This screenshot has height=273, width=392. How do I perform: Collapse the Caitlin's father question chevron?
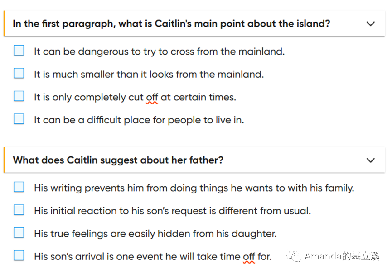click(x=371, y=160)
